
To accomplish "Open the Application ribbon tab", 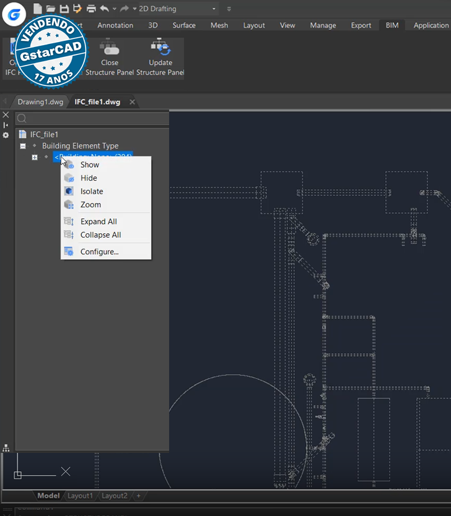I will click(x=431, y=25).
